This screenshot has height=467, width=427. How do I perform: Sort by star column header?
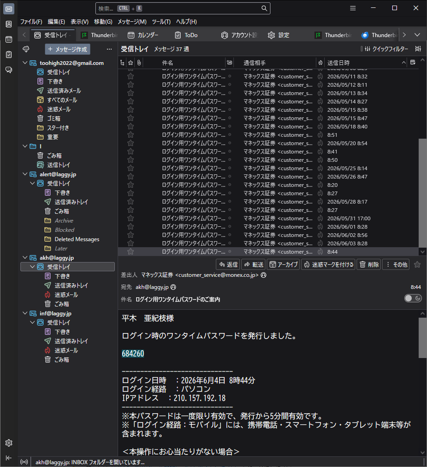pyautogui.click(x=131, y=63)
